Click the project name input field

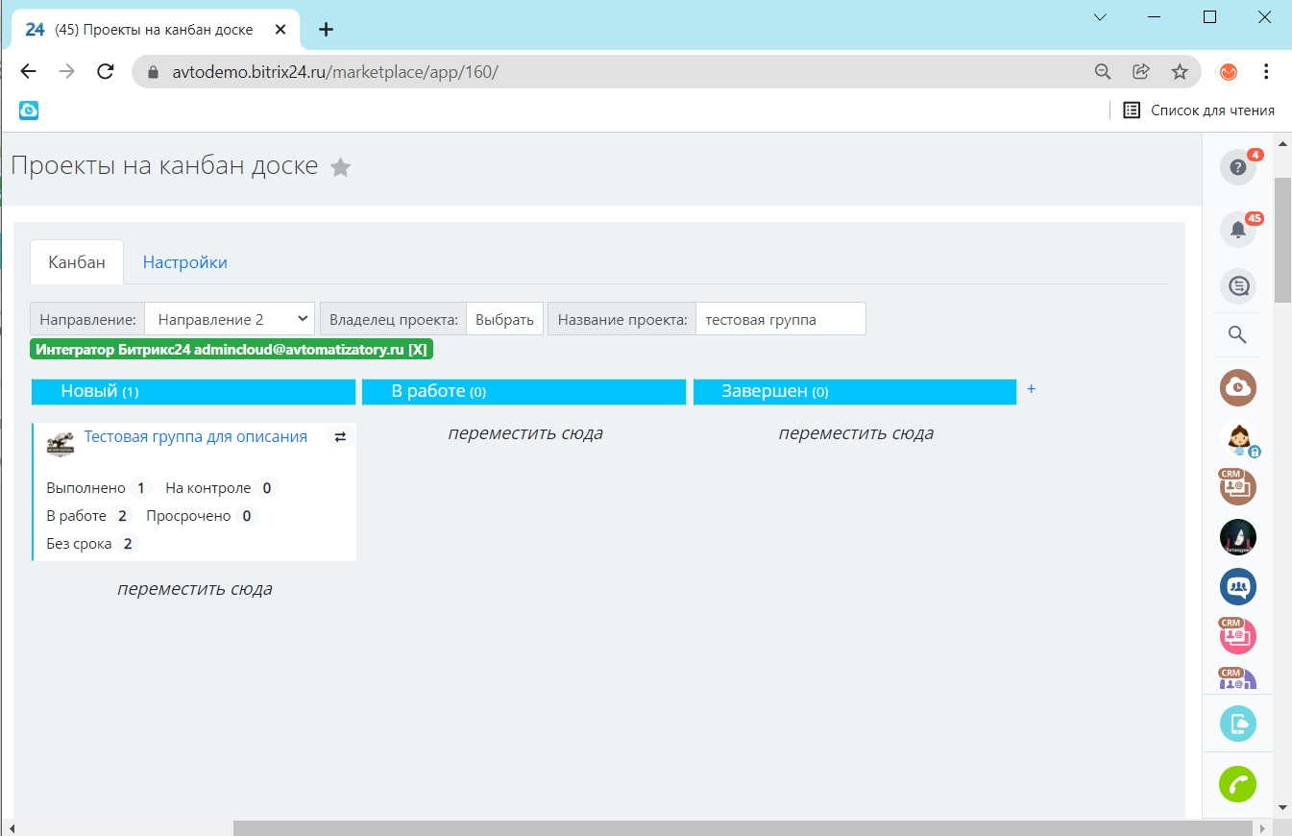[780, 319]
